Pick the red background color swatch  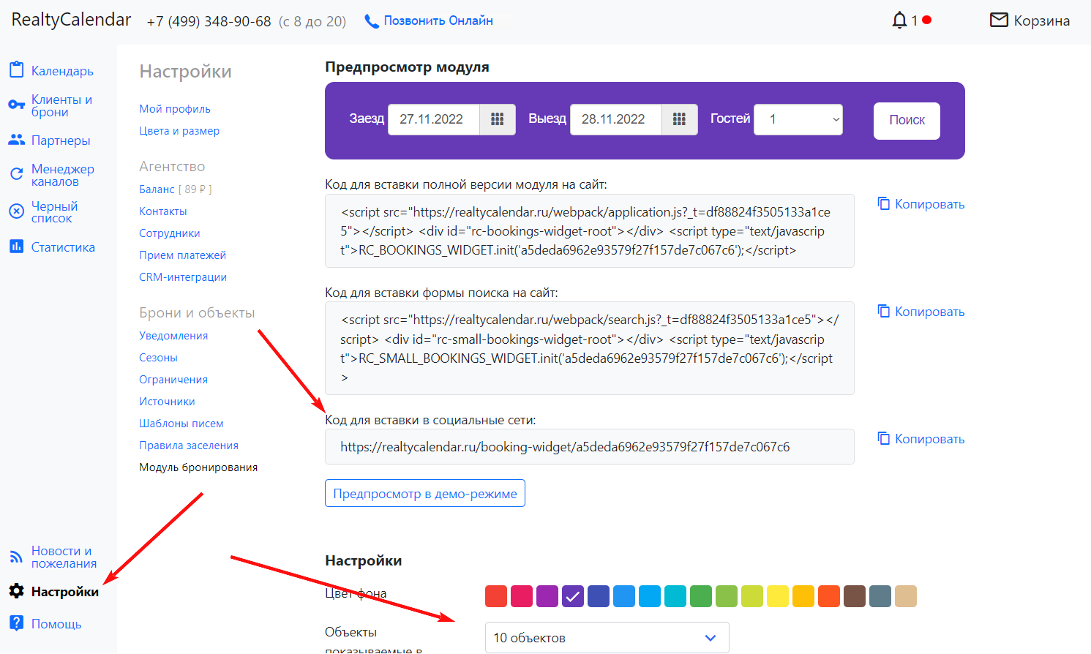pos(496,596)
